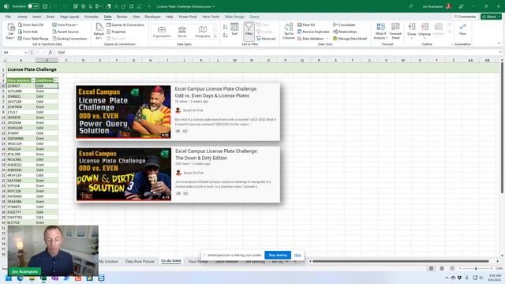Adjust the zoom slider
Screen dimensions: 505x284
click(476, 268)
